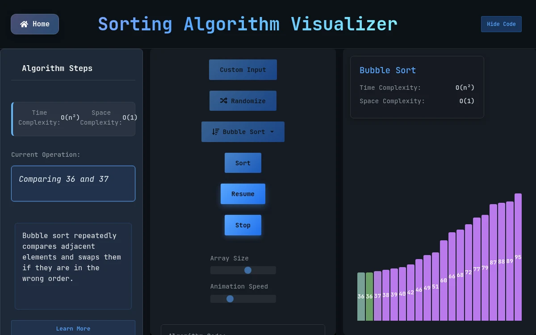
Task: Click the Animation Speed label
Action: click(x=239, y=286)
